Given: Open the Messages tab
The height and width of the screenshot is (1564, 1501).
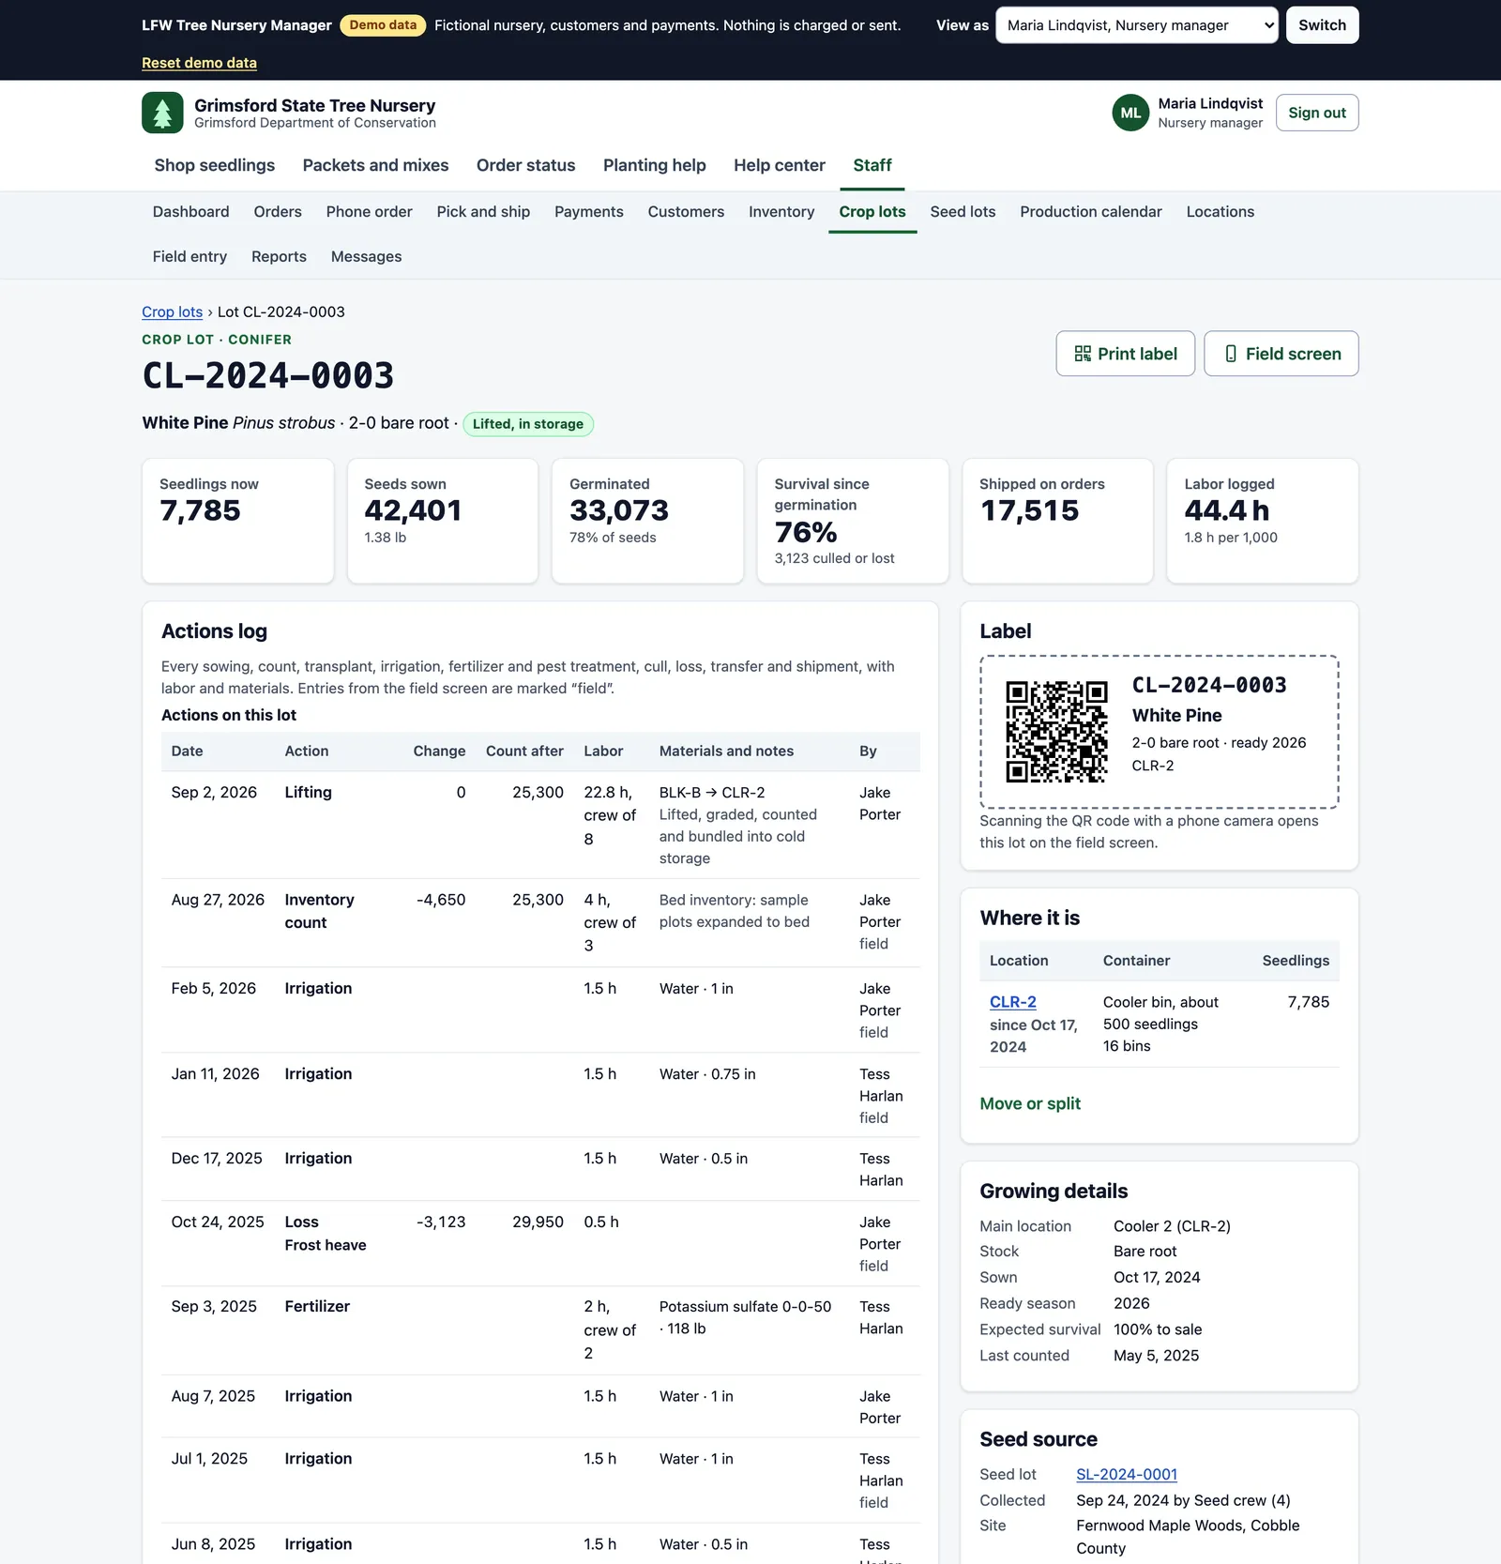Looking at the screenshot, I should click(366, 257).
